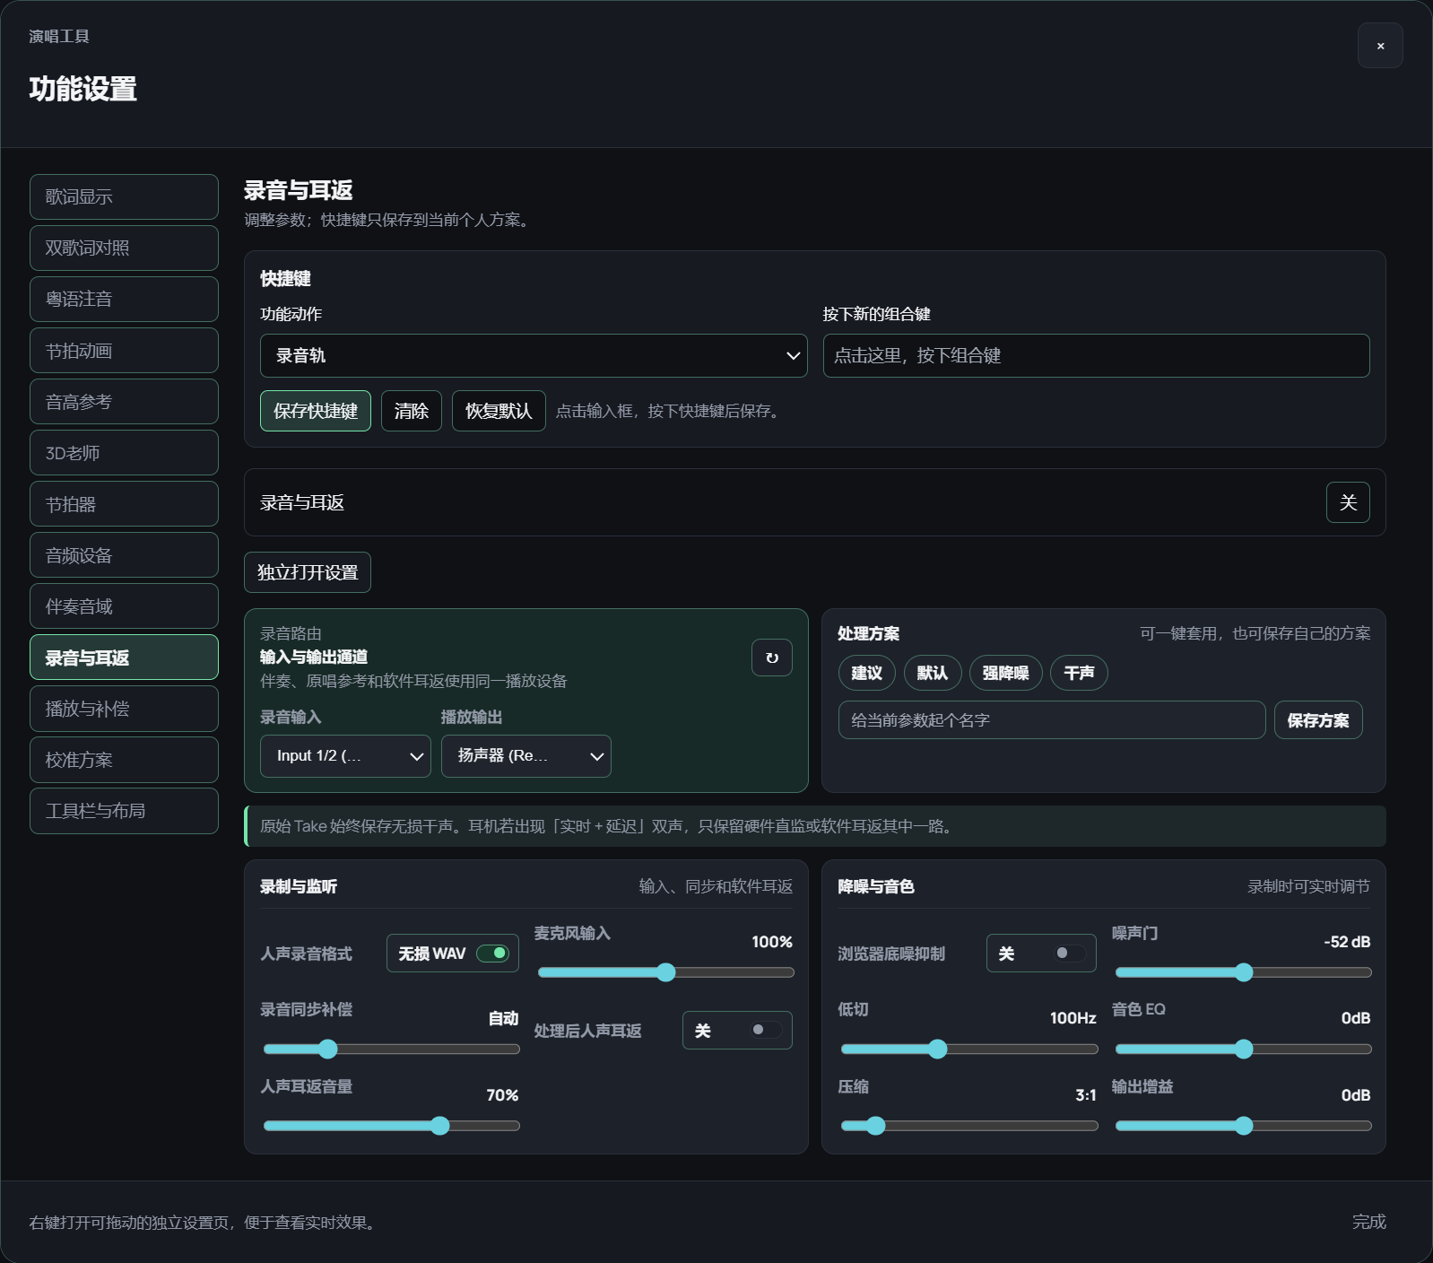Apply the 强降噪 processing preset
The image size is (1433, 1263).
coord(1006,673)
